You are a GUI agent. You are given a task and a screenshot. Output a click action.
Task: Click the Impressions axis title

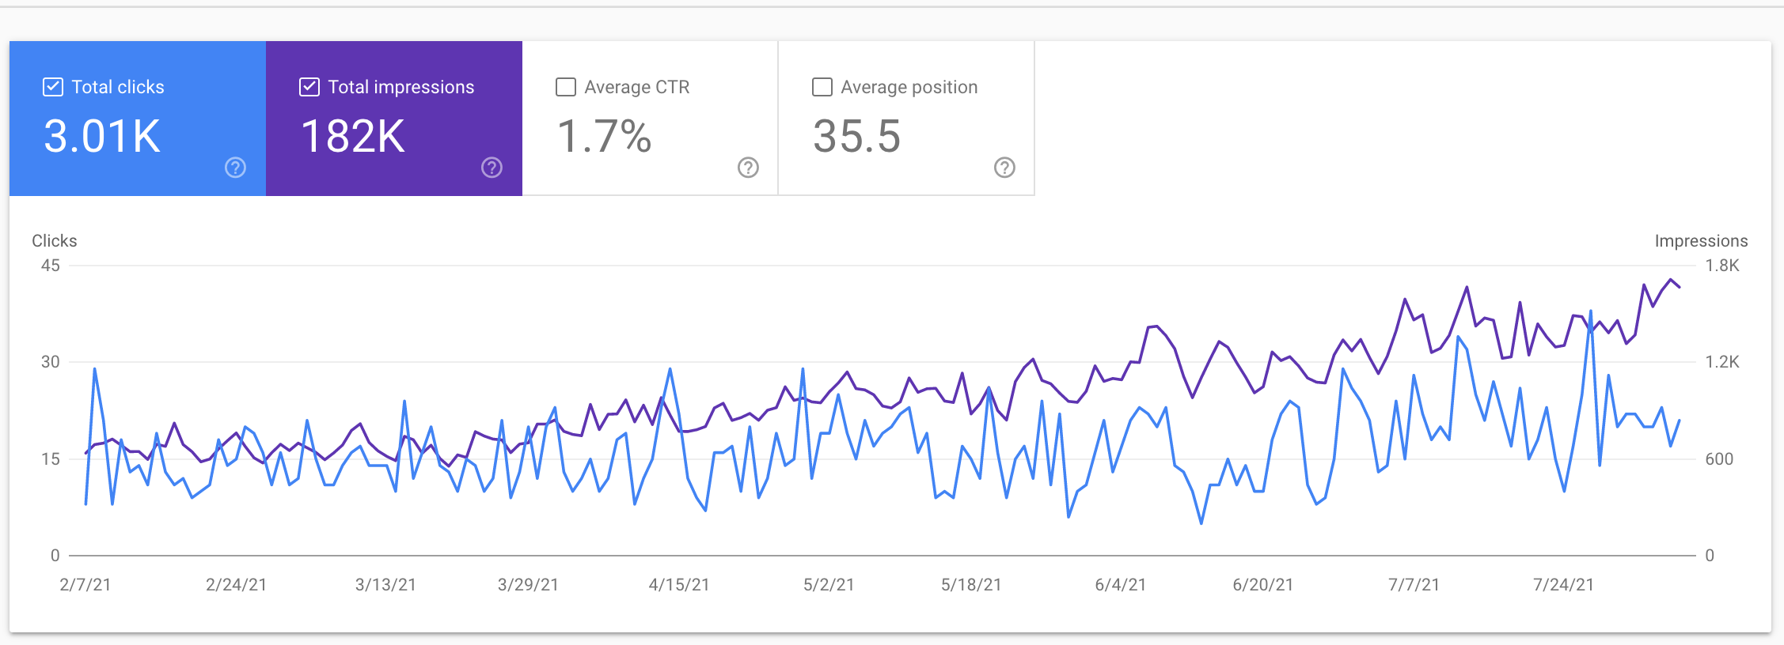(1701, 241)
